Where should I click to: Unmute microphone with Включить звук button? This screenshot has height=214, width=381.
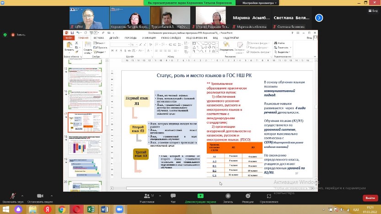tap(12, 197)
